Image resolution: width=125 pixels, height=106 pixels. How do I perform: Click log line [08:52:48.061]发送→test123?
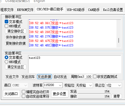51,23
